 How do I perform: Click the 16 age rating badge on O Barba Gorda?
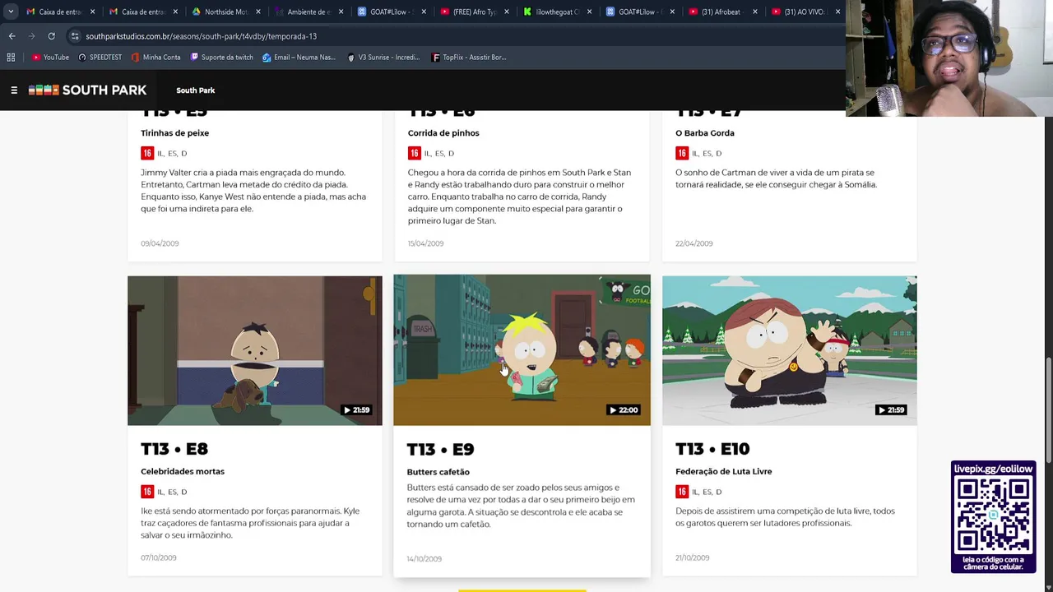tap(682, 153)
